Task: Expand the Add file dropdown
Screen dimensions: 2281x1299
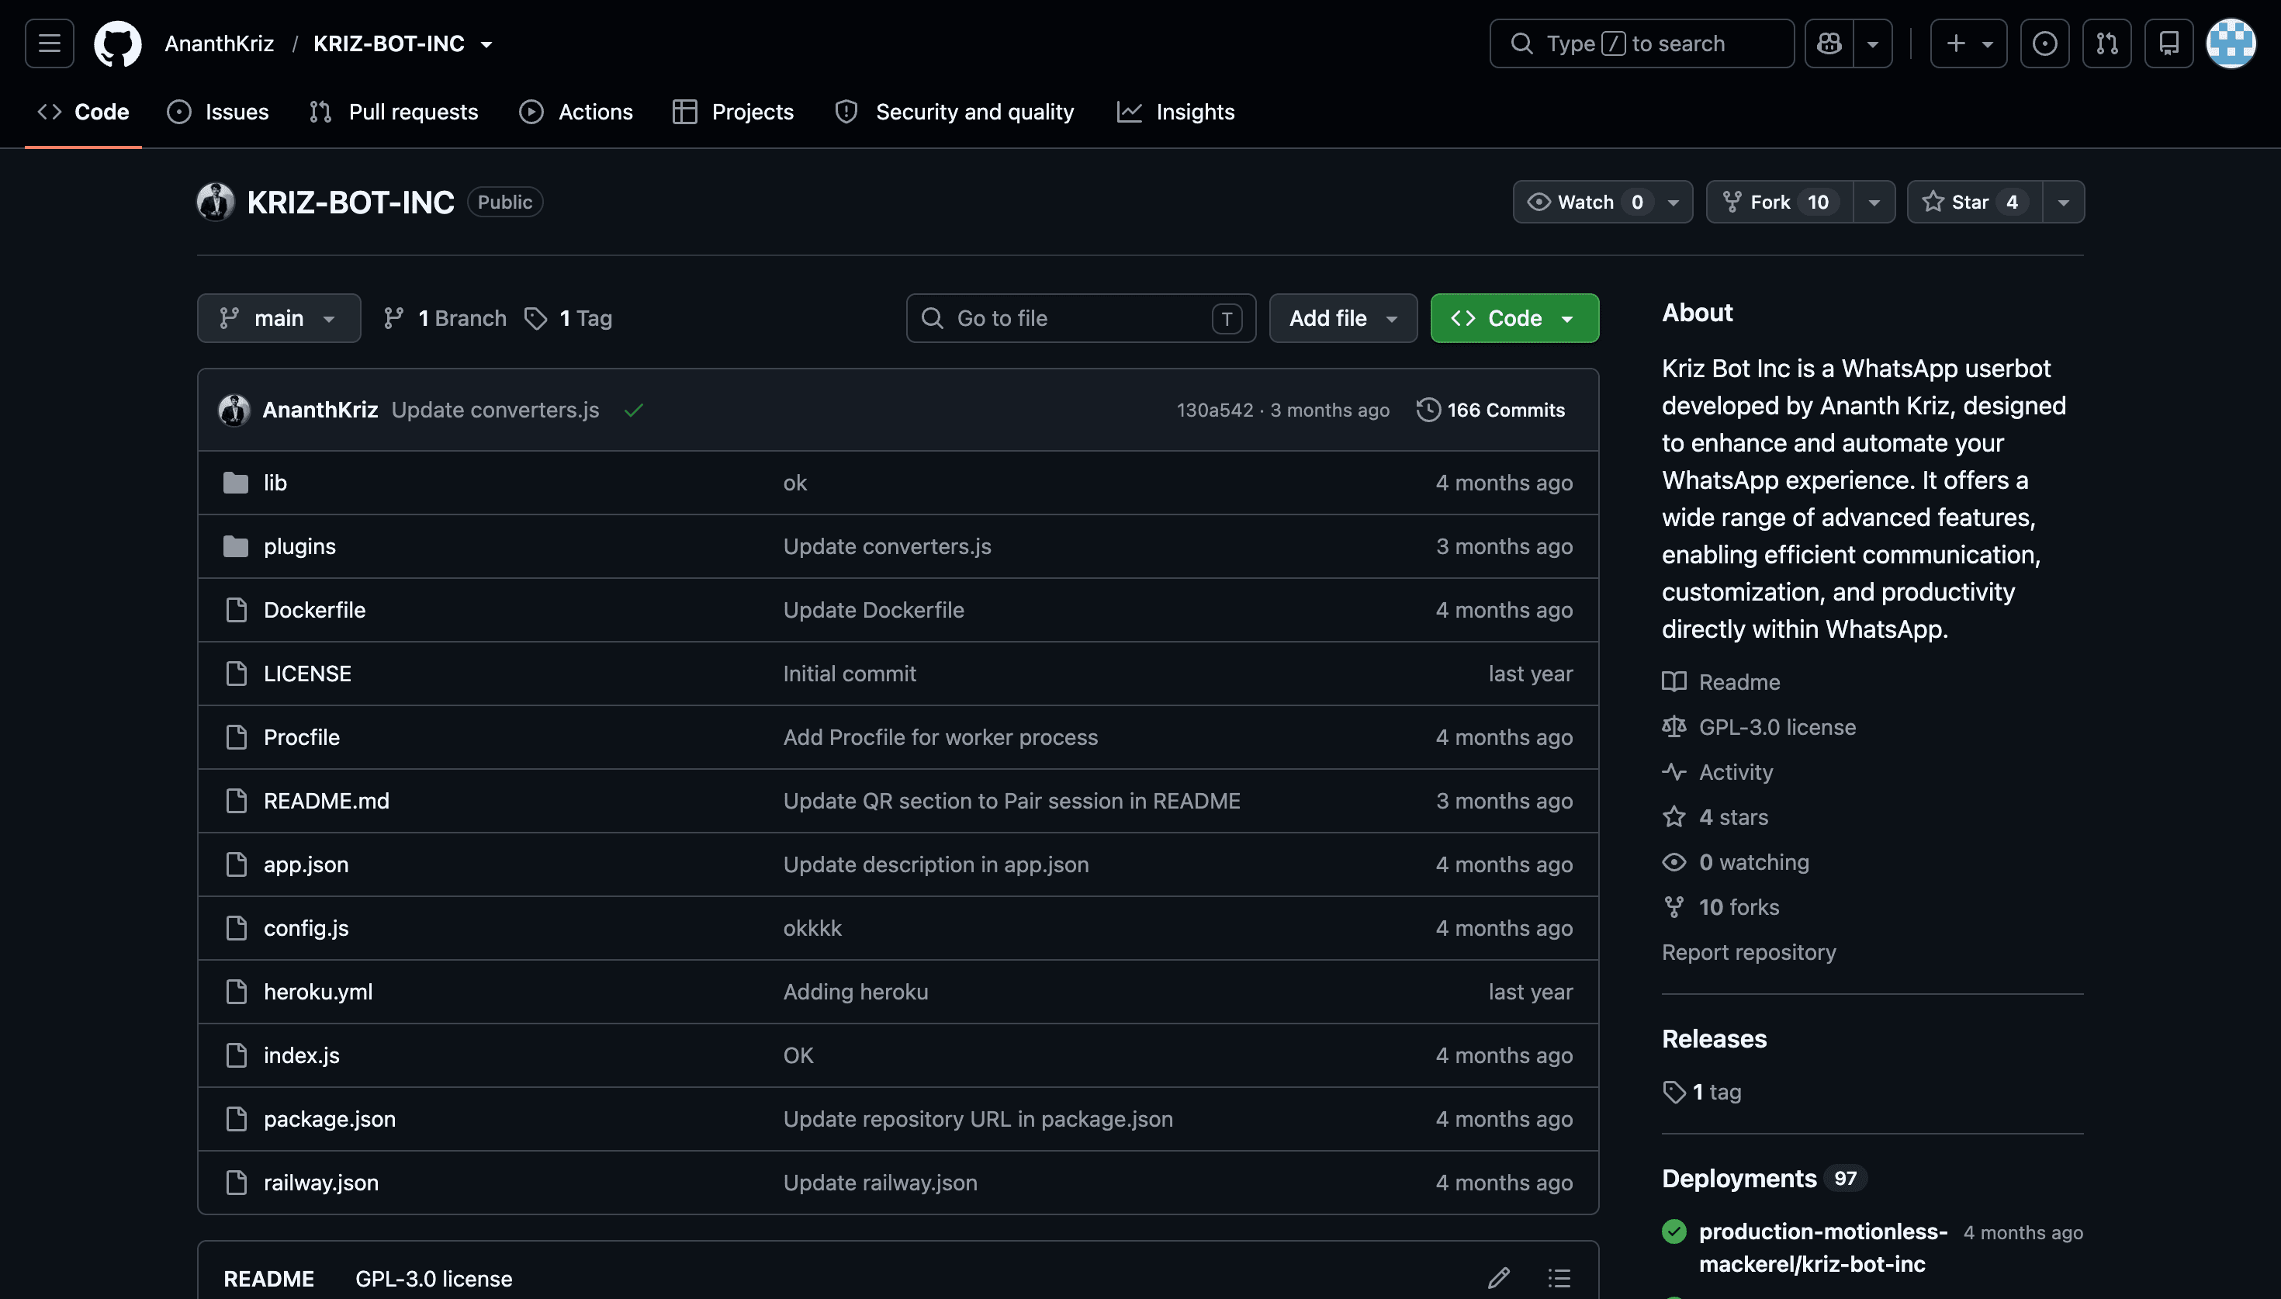Action: [x=1343, y=317]
